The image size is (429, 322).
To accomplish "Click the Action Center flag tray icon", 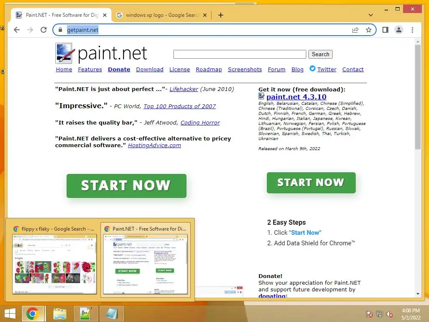I will coord(370,314).
